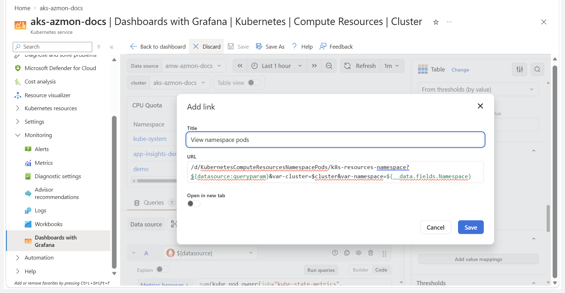
Task: Shift time range backward with double-left arrows
Action: [x=240, y=66]
